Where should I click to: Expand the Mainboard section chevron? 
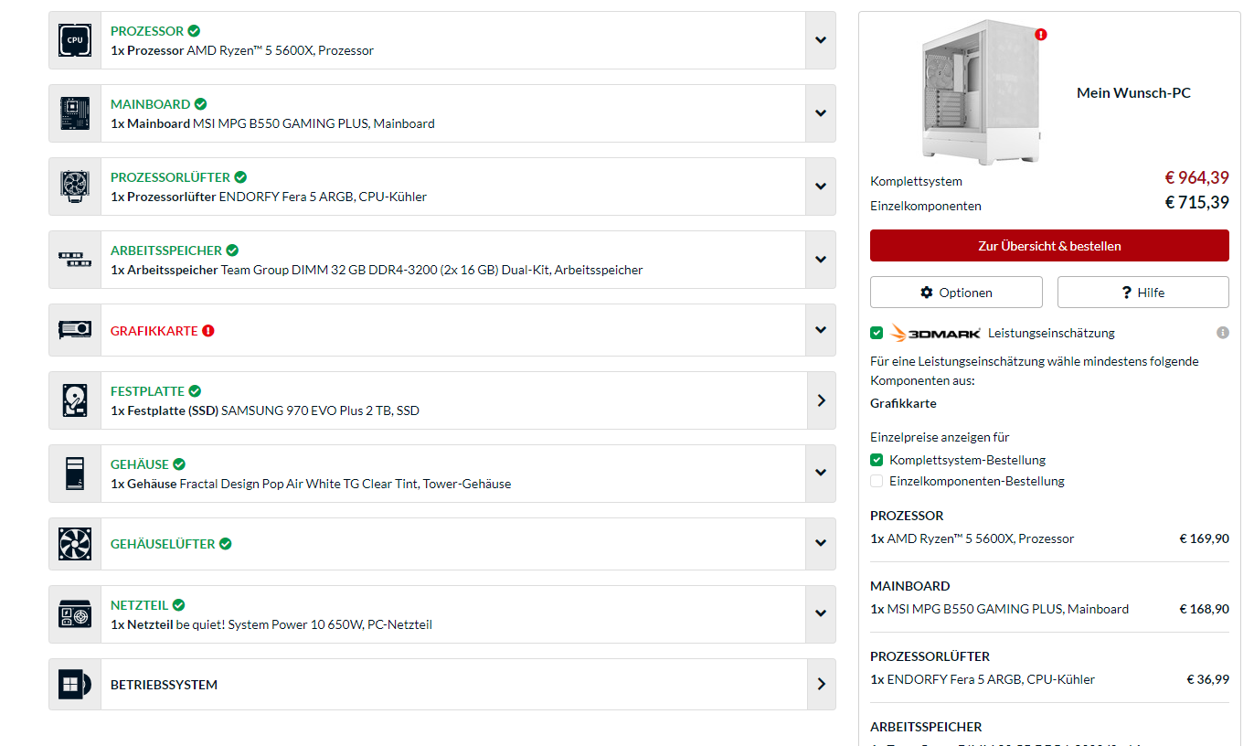tap(821, 113)
